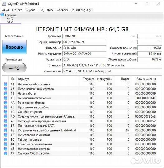
Task: Click status orb for attribute AC
Action: (x=6, y=112)
